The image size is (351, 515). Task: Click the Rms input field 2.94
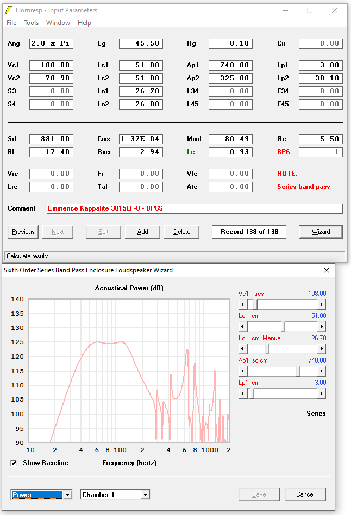[141, 152]
